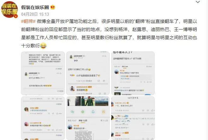Open the top-right thumbnail about 不是本人
Viewport: 208px width, 140px height.
point(133,73)
